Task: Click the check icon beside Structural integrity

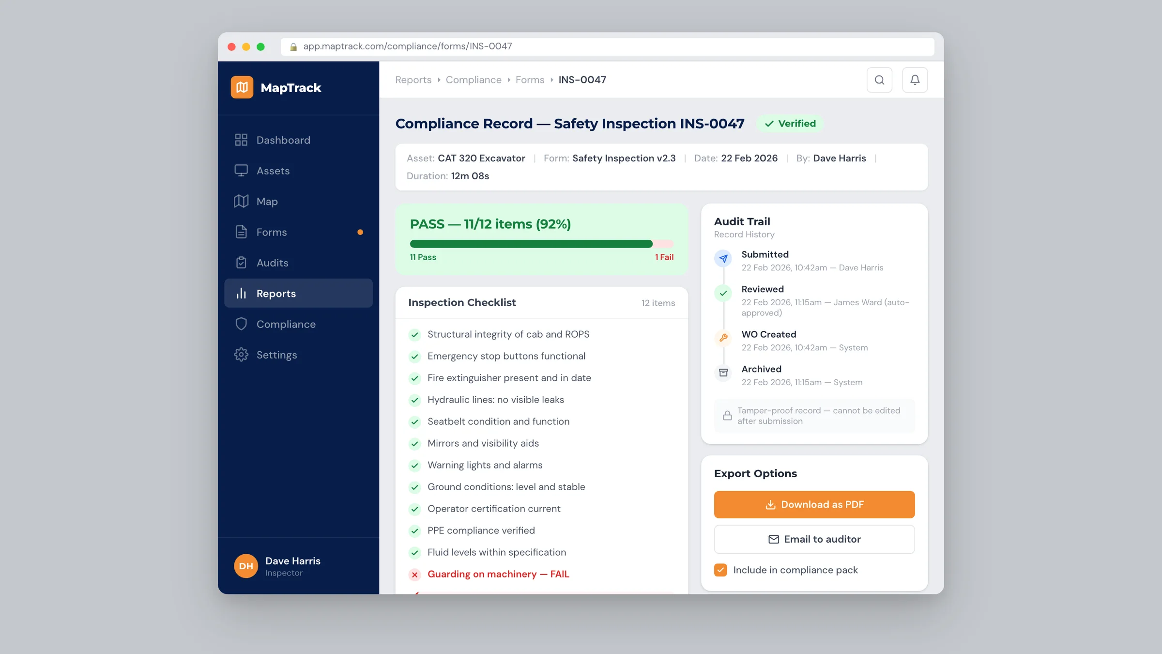Action: 414,335
